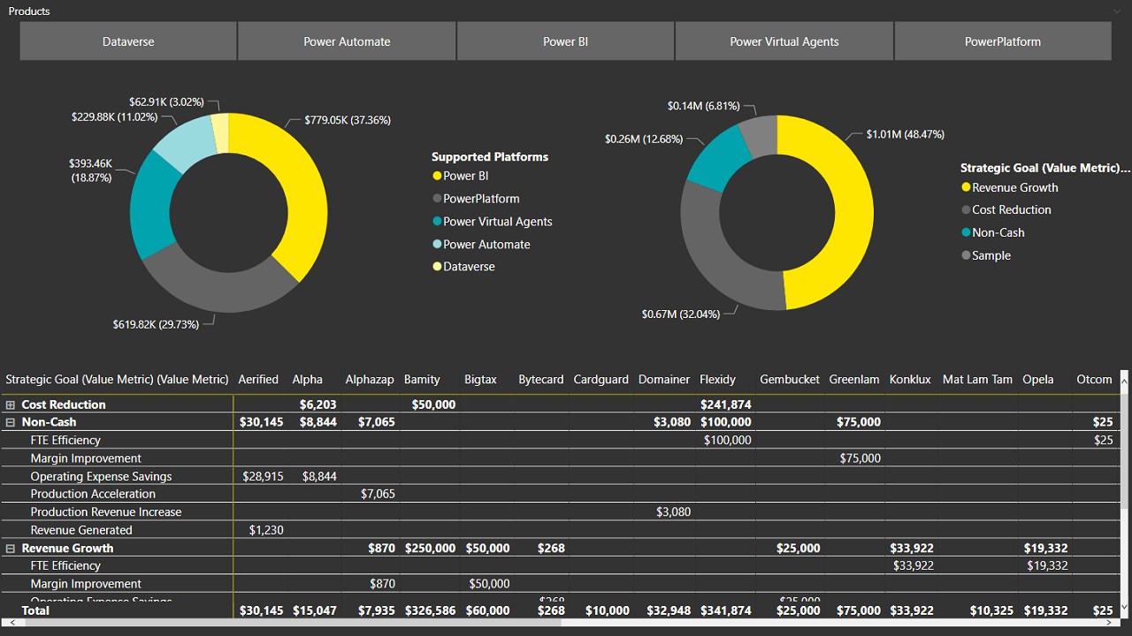Screen dimensions: 1132x636
Task: Select the $0.67M (32.04%) data label
Action: 680,314
